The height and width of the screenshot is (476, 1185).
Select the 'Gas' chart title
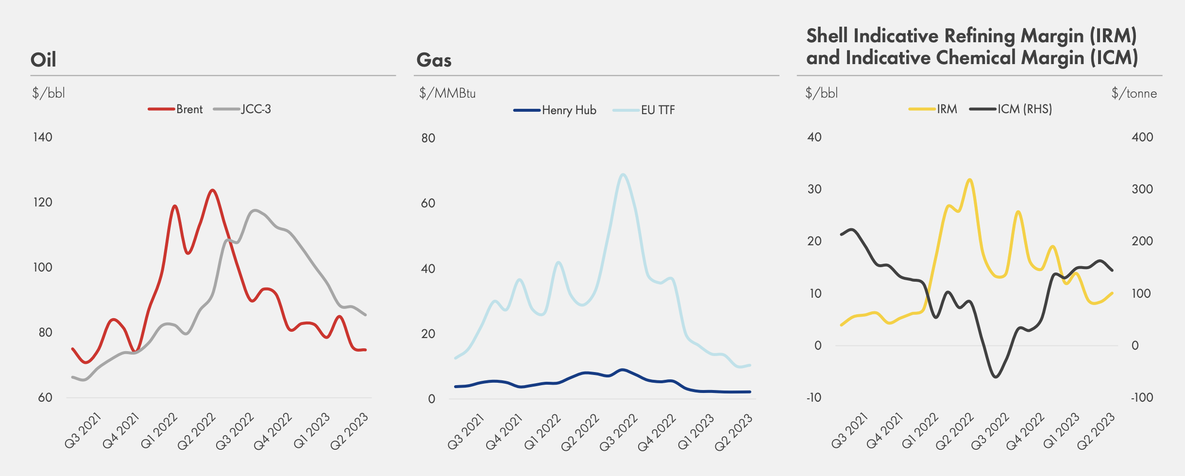point(434,60)
